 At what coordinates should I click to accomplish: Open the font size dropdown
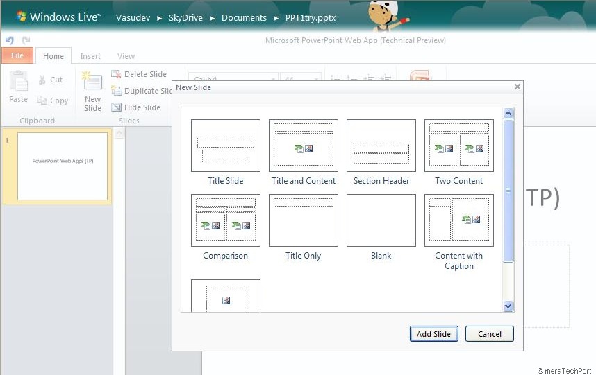click(316, 79)
